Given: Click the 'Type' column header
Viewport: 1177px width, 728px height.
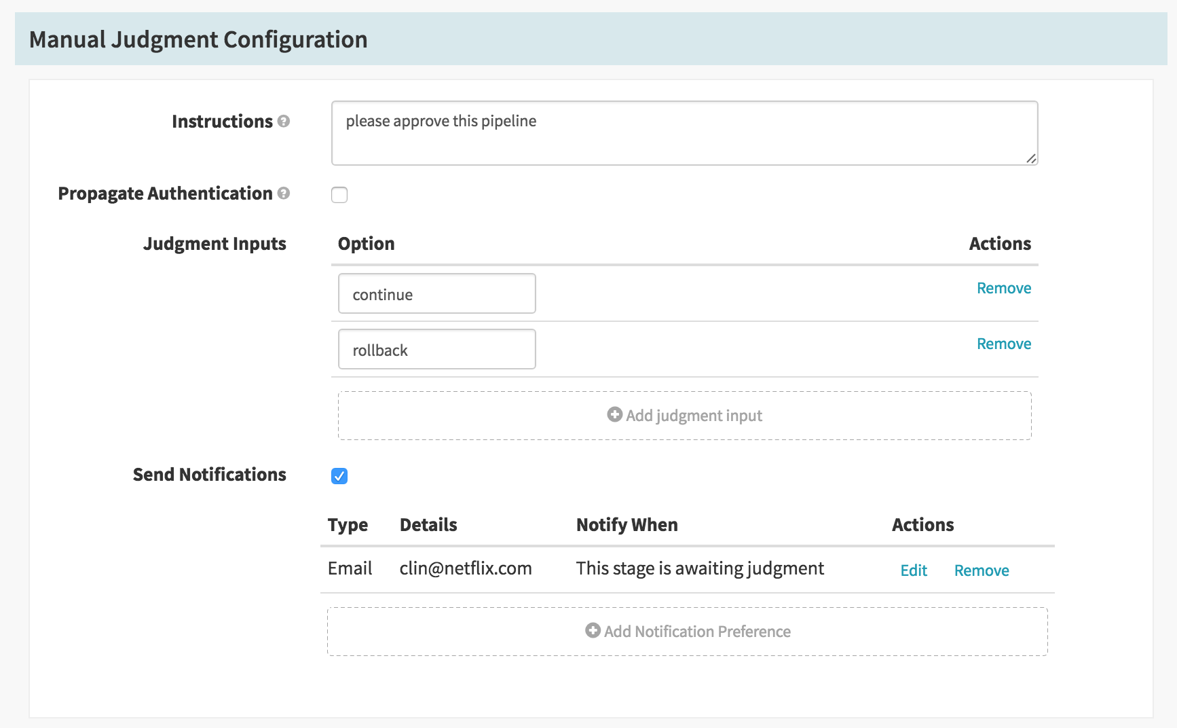Looking at the screenshot, I should (x=348, y=525).
